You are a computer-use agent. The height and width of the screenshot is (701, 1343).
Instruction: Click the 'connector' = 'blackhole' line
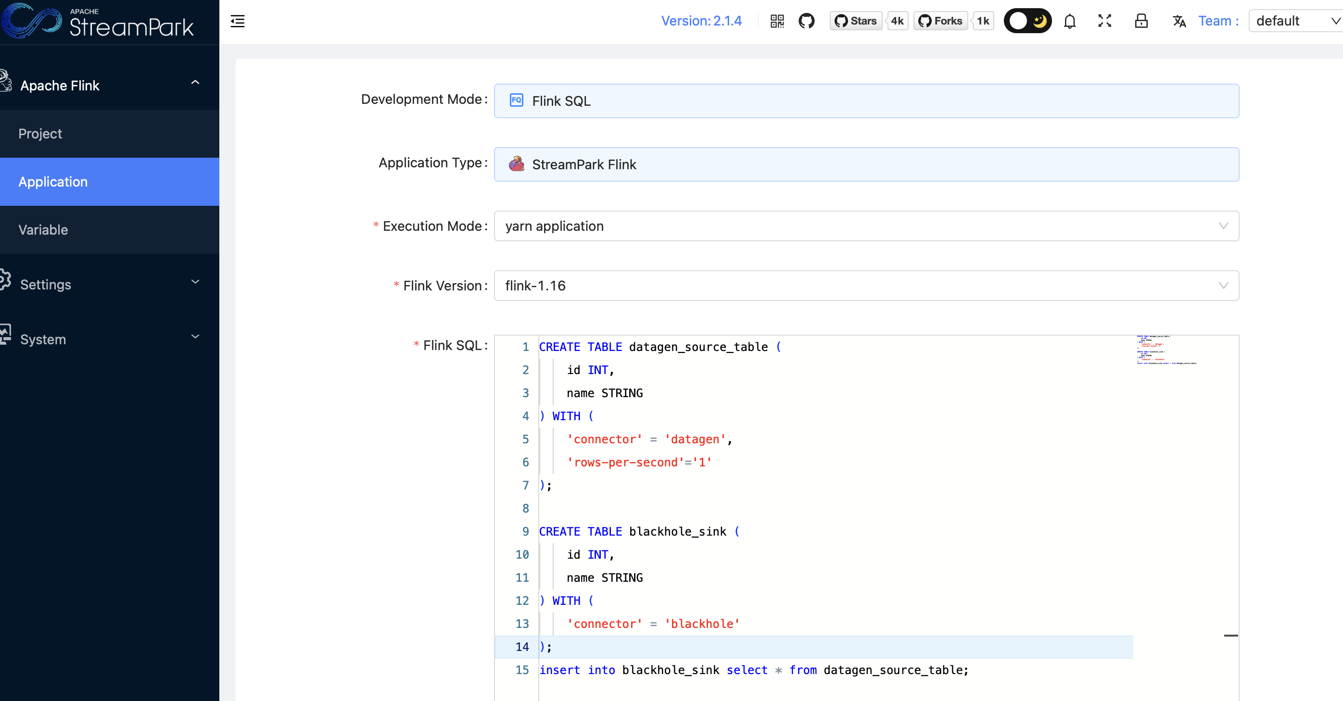click(653, 624)
